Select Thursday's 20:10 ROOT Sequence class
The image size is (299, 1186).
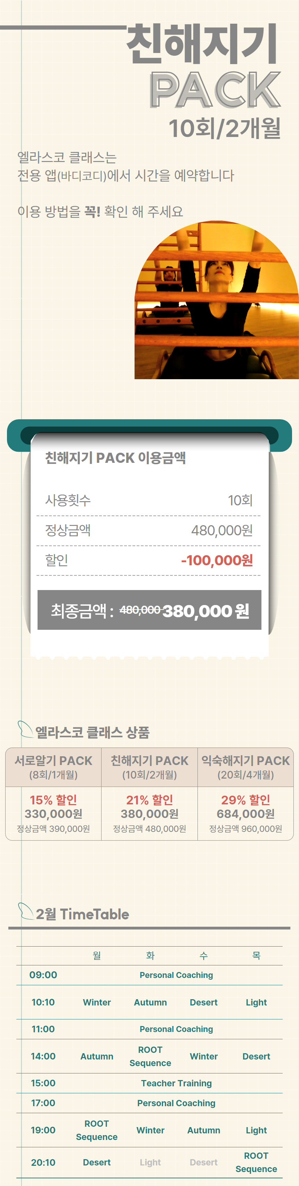[x=256, y=1162]
